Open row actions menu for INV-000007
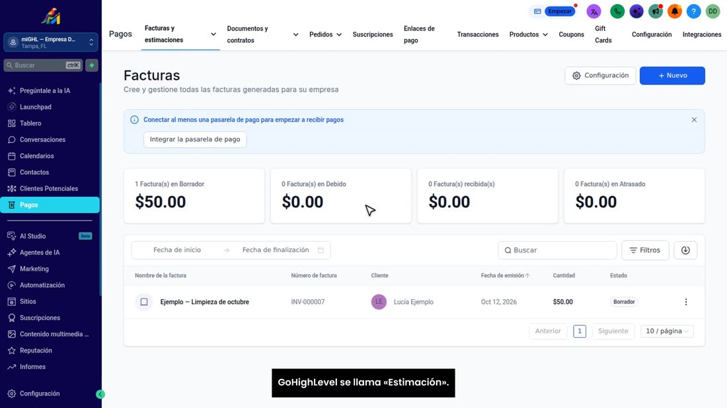The image size is (727, 408). pyautogui.click(x=686, y=302)
